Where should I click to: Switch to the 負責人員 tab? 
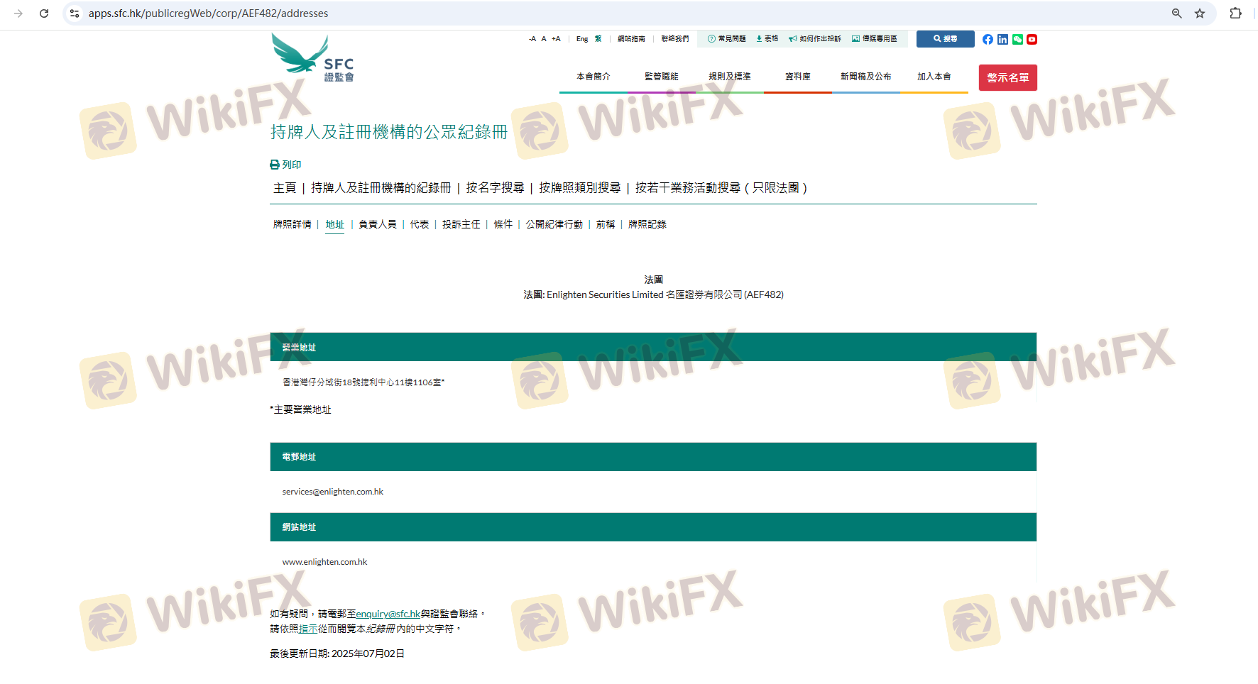click(x=377, y=224)
